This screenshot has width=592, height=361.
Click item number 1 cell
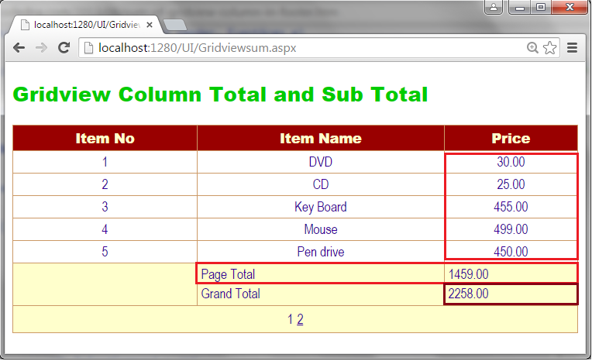(105, 162)
